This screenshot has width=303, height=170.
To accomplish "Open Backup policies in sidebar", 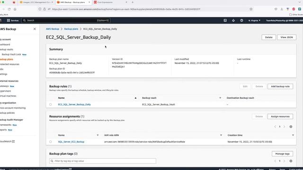I will (x=7, y=113).
